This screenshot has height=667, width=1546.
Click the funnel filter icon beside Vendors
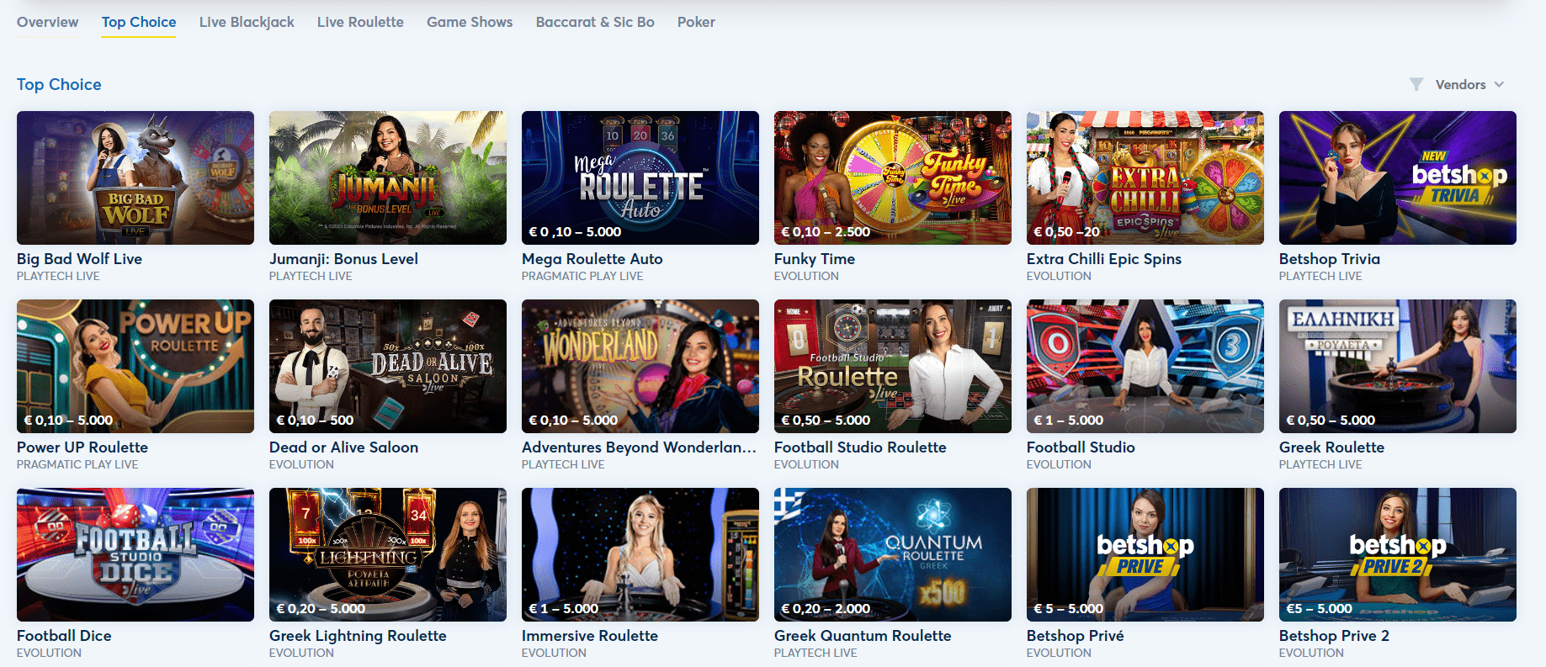[1416, 84]
